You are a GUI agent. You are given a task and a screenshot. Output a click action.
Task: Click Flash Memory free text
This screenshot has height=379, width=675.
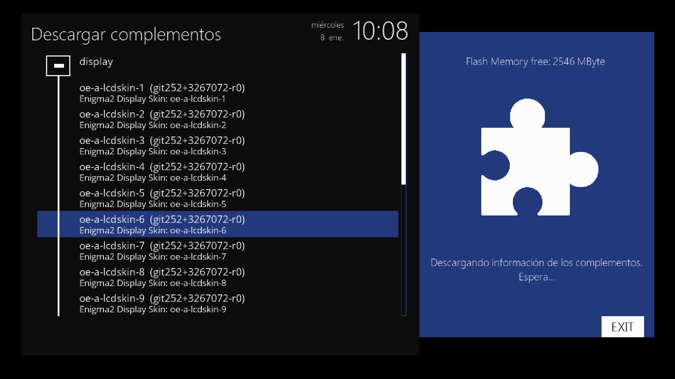[535, 61]
